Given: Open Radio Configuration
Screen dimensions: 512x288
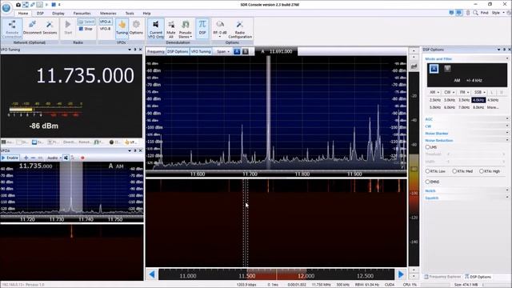Looking at the screenshot, I should coord(240,29).
